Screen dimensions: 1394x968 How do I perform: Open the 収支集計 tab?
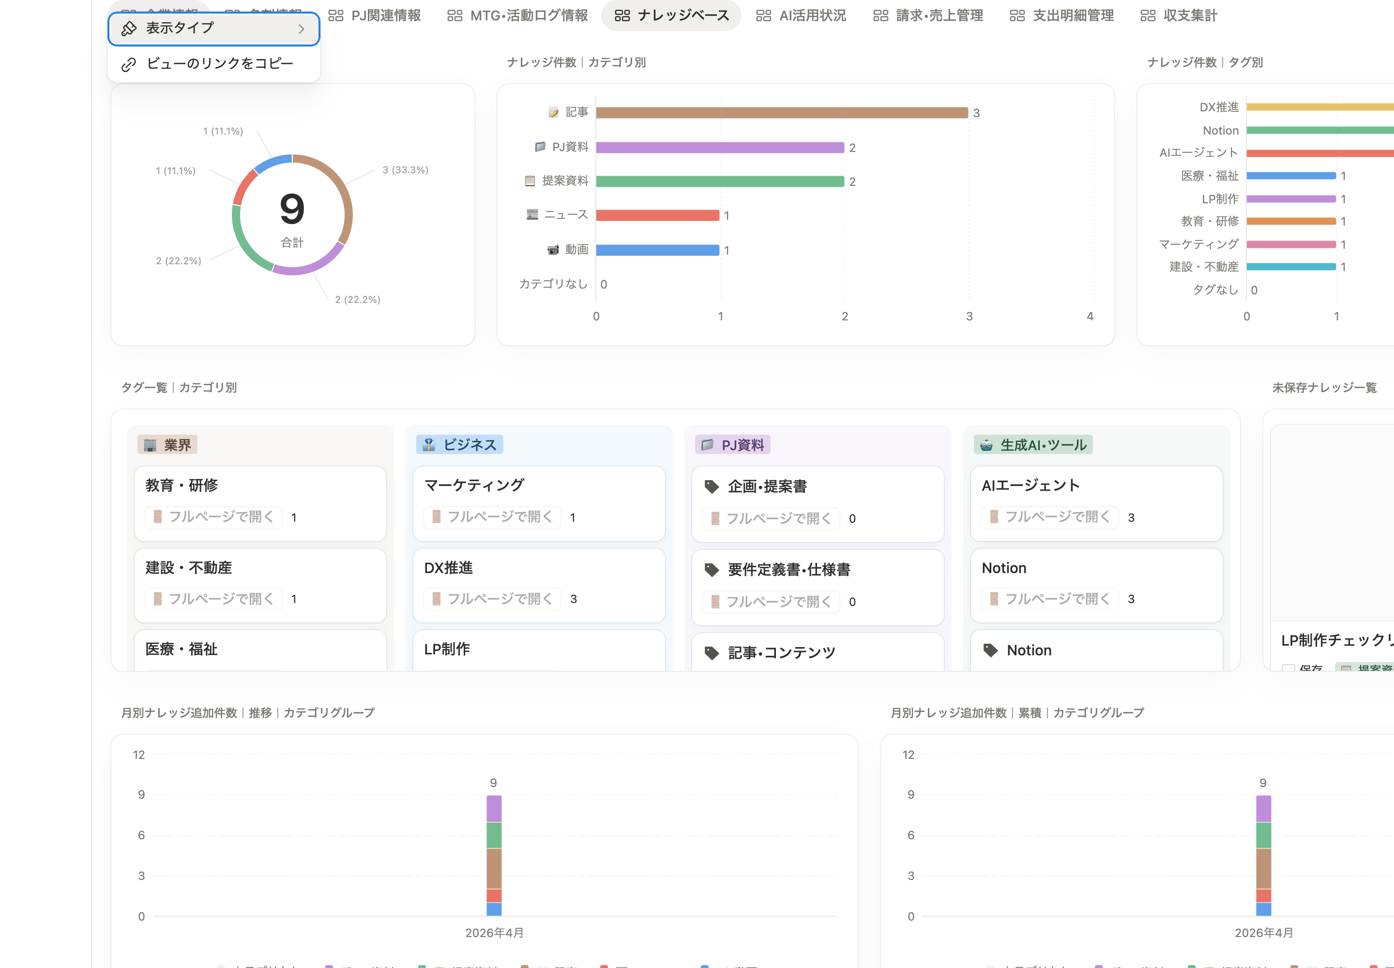1179,16
